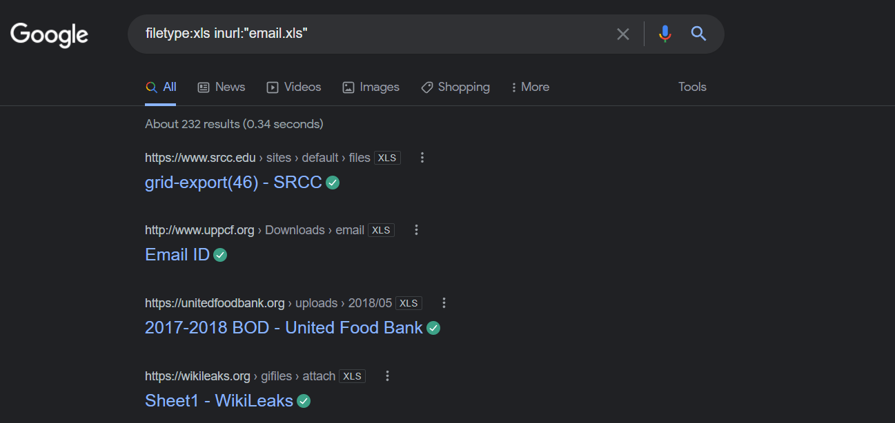895x423 pixels.
Task: Click the Images filter icon
Action: (x=348, y=87)
